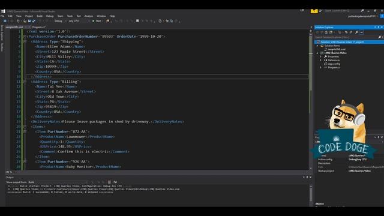Image resolution: width=384 pixels, height=216 pixels.
Task: Click the Home icon in Solution Explorer toolbar
Action: (x=326, y=32)
